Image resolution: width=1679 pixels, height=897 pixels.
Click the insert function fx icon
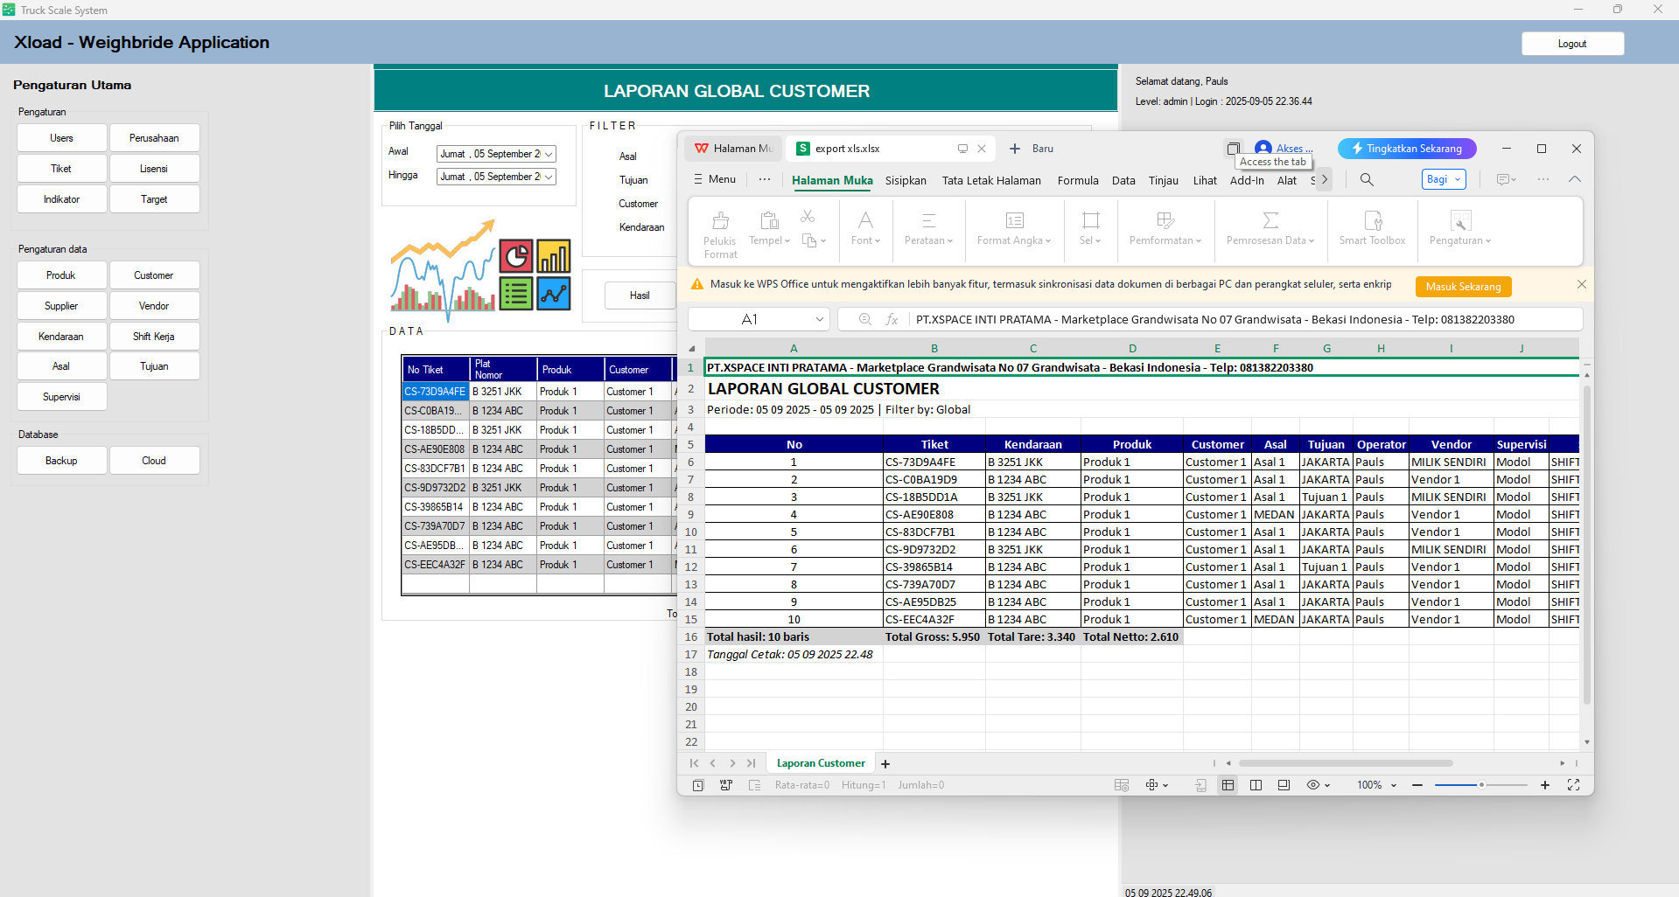pyautogui.click(x=892, y=319)
